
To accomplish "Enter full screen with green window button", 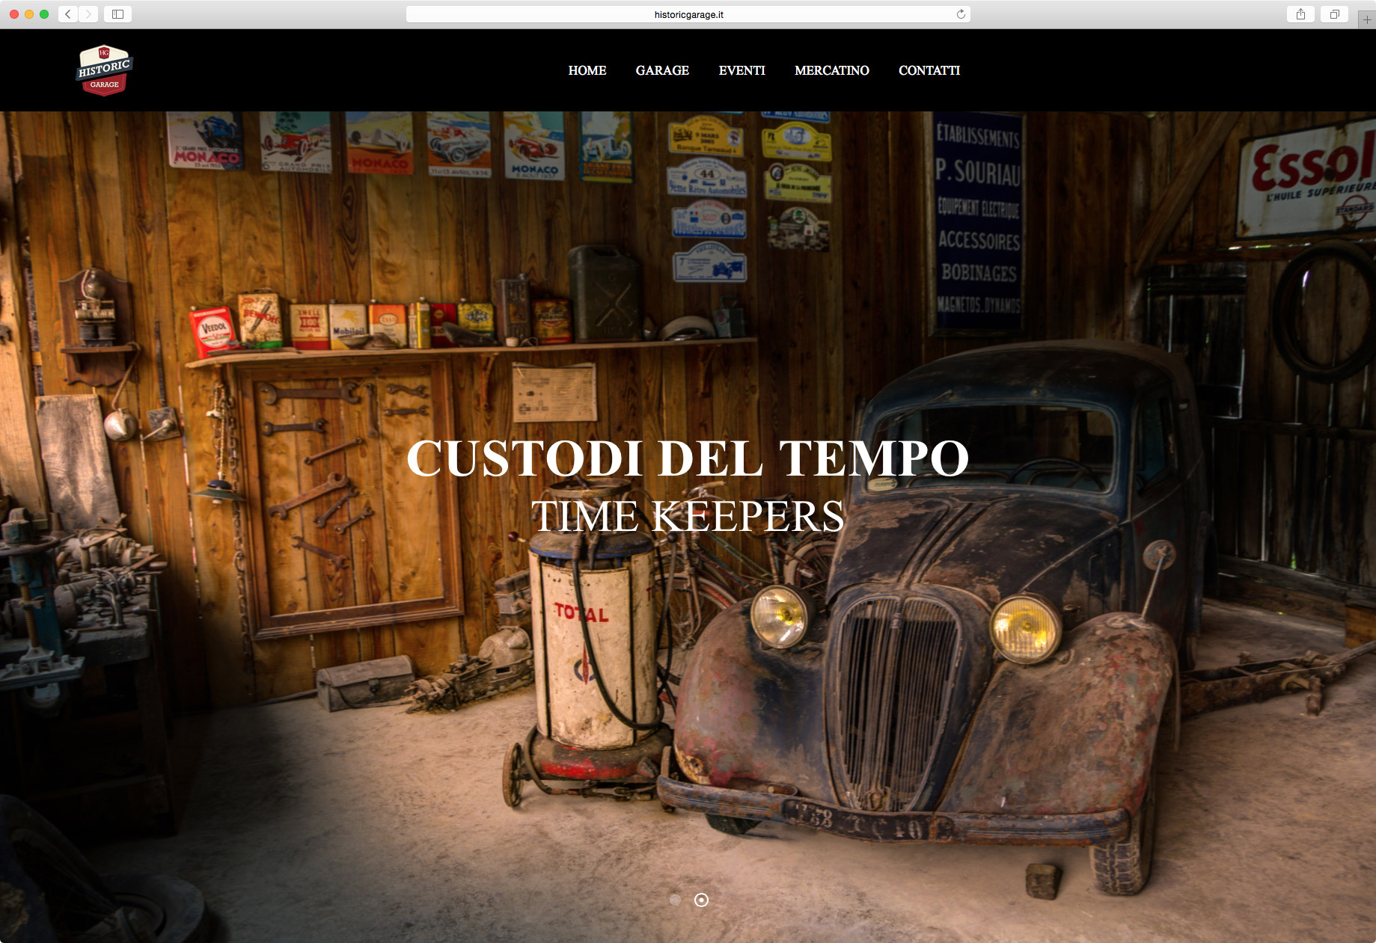I will click(x=44, y=14).
